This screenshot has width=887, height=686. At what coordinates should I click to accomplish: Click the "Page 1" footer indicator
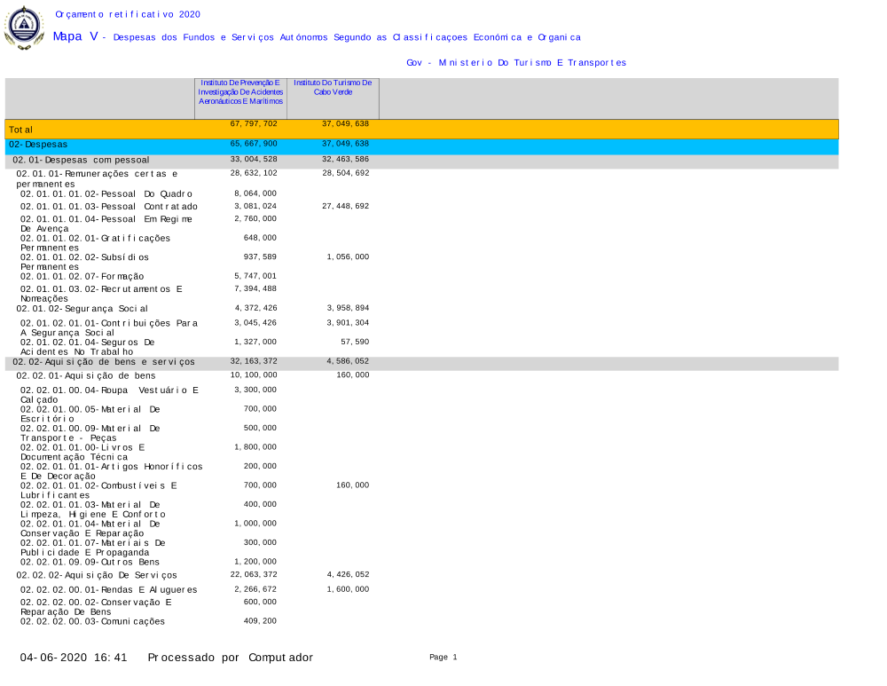[x=443, y=658]
